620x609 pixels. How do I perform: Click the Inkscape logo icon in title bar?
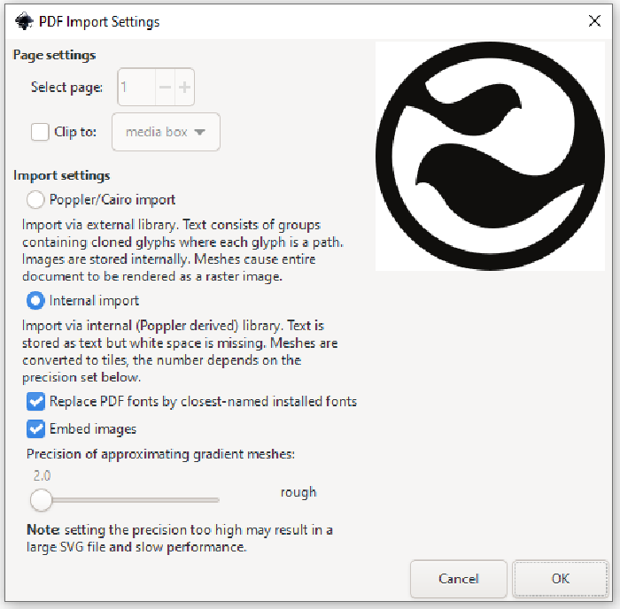[x=24, y=21]
